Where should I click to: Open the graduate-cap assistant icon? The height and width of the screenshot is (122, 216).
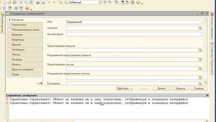click(123, 2)
